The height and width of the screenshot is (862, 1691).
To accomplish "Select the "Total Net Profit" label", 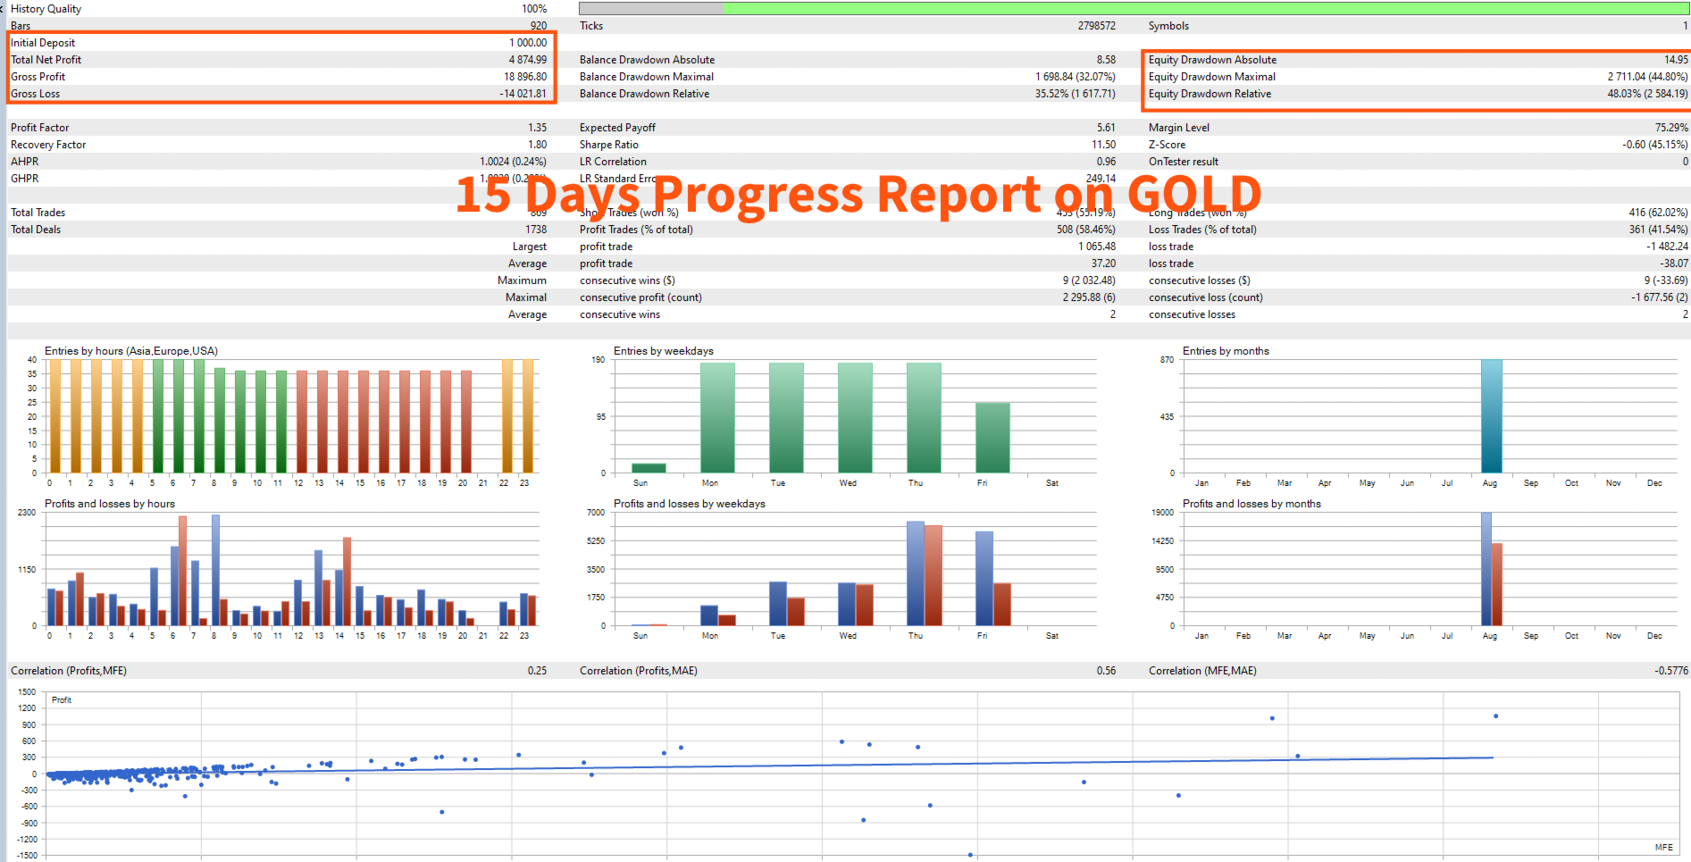I will [46, 60].
